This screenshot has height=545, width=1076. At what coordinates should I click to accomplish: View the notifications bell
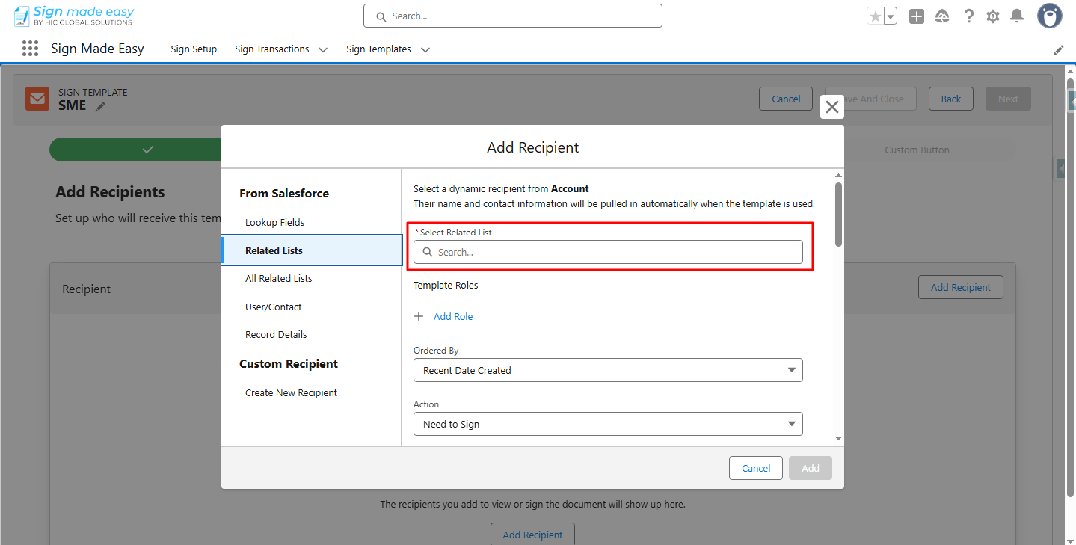[1017, 16]
